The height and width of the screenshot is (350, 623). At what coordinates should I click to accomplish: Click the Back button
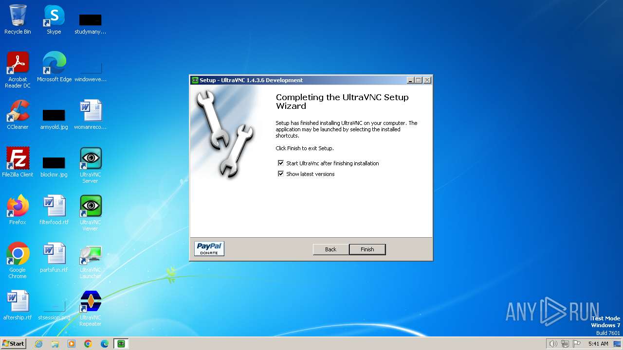tap(331, 249)
